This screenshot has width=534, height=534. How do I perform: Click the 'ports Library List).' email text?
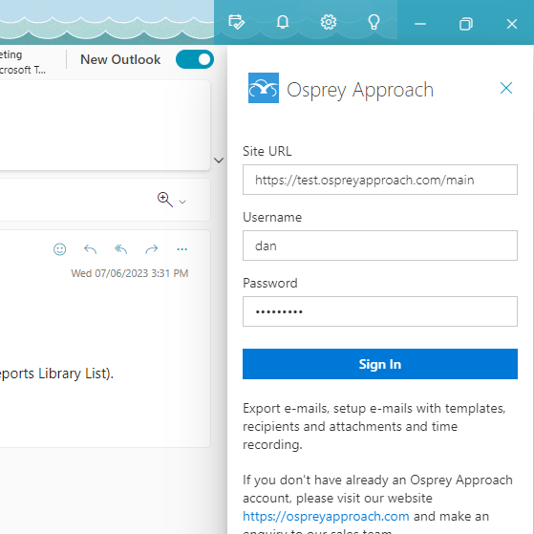click(56, 374)
